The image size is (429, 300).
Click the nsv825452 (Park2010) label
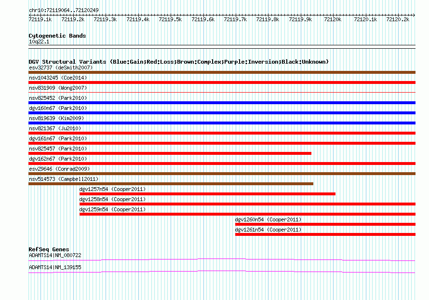pyautogui.click(x=58, y=98)
